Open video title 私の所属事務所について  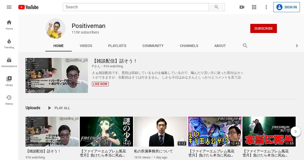(x=154, y=151)
